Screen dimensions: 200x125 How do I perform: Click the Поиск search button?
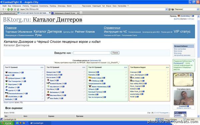(115, 53)
